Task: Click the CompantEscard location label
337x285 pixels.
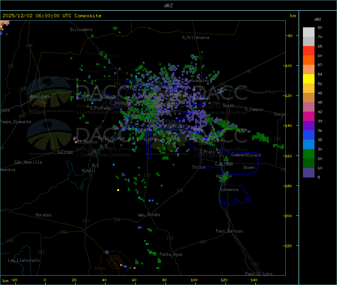Action: [x=246, y=155]
